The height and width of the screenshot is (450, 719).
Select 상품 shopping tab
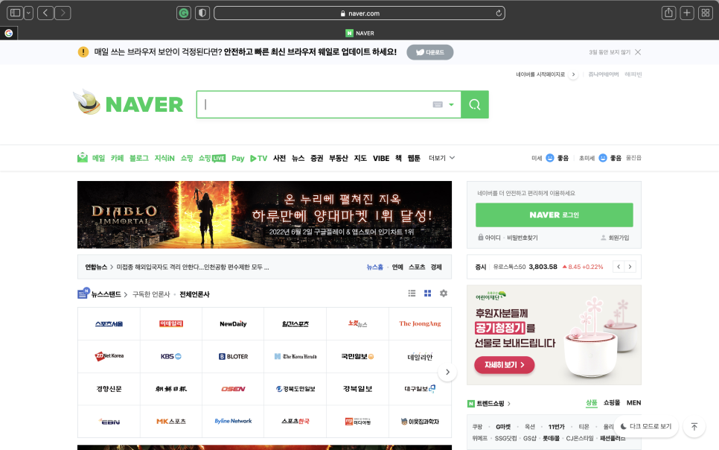592,403
